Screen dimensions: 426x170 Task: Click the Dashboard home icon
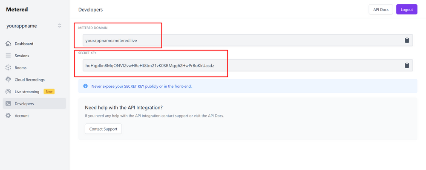pyautogui.click(x=8, y=44)
